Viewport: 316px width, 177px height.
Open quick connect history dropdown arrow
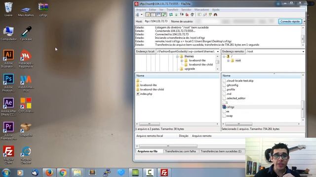304,22
